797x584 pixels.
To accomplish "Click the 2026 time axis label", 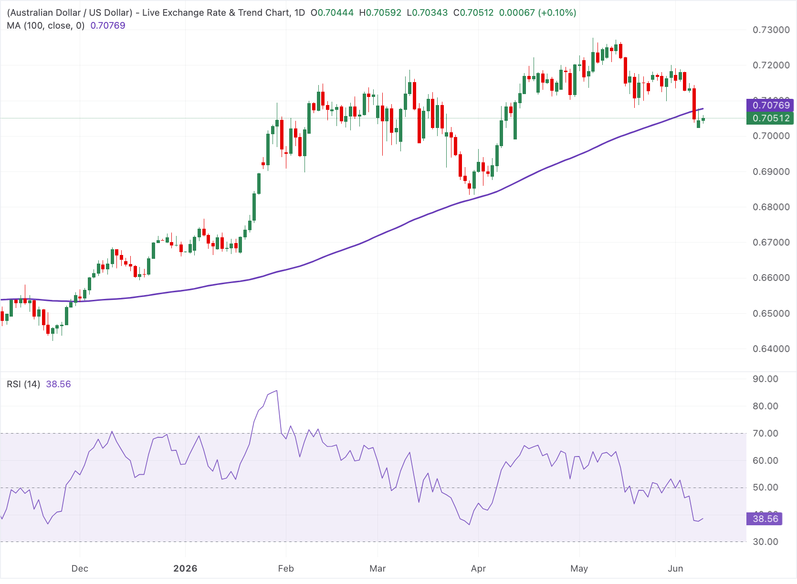I will point(185,569).
